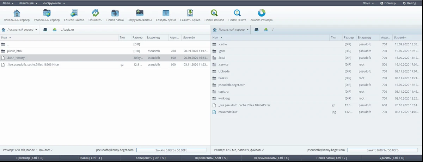The width and height of the screenshot is (423, 162).
Task: Click the Создать Архив icon
Action: pyautogui.click(x=166, y=13)
